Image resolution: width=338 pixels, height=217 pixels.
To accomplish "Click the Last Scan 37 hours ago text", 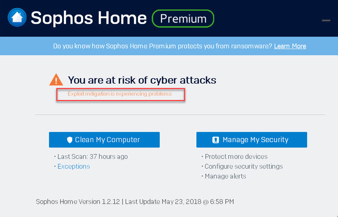I will tap(92, 157).
